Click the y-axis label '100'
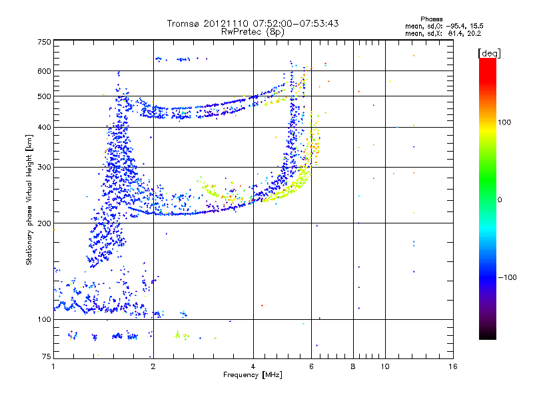This screenshot has height=399, width=533. pyautogui.click(x=44, y=320)
